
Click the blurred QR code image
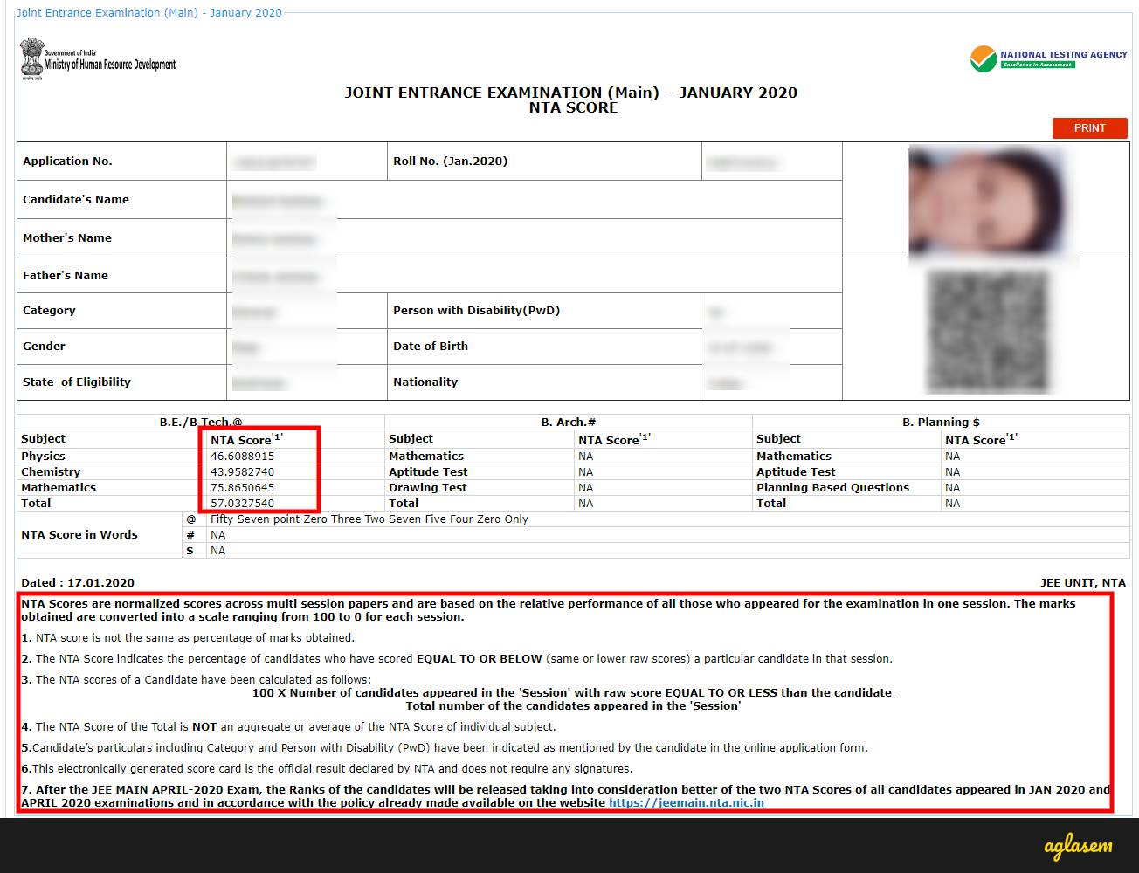[x=986, y=332]
